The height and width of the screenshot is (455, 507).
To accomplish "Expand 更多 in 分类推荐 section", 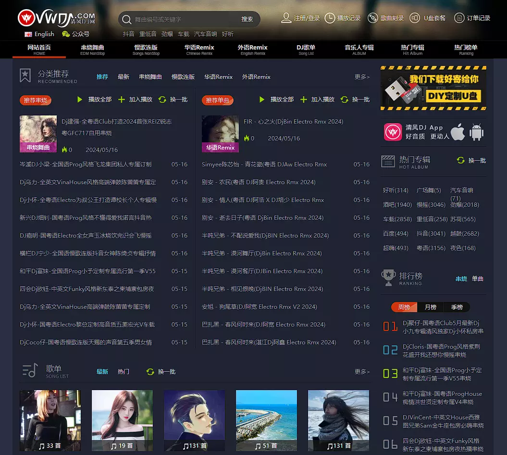I will (x=362, y=77).
